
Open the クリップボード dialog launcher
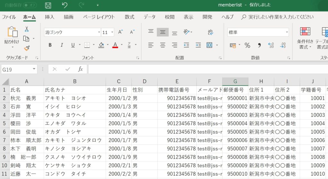point(37,58)
